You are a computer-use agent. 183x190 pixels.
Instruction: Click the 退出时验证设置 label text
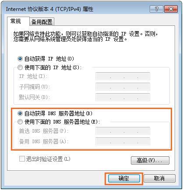click(x=48, y=159)
